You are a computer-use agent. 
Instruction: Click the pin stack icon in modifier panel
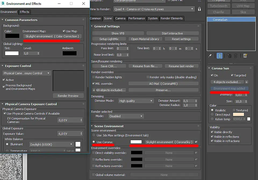click(x=210, y=56)
